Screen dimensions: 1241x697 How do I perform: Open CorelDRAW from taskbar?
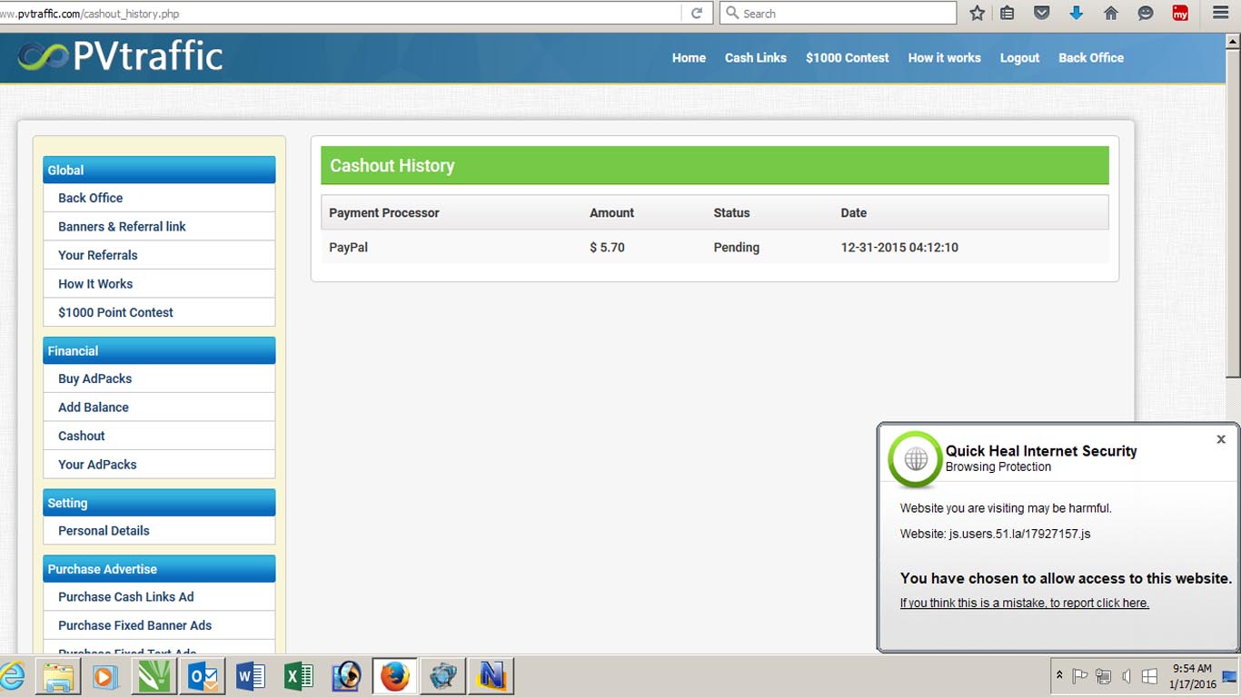(154, 676)
